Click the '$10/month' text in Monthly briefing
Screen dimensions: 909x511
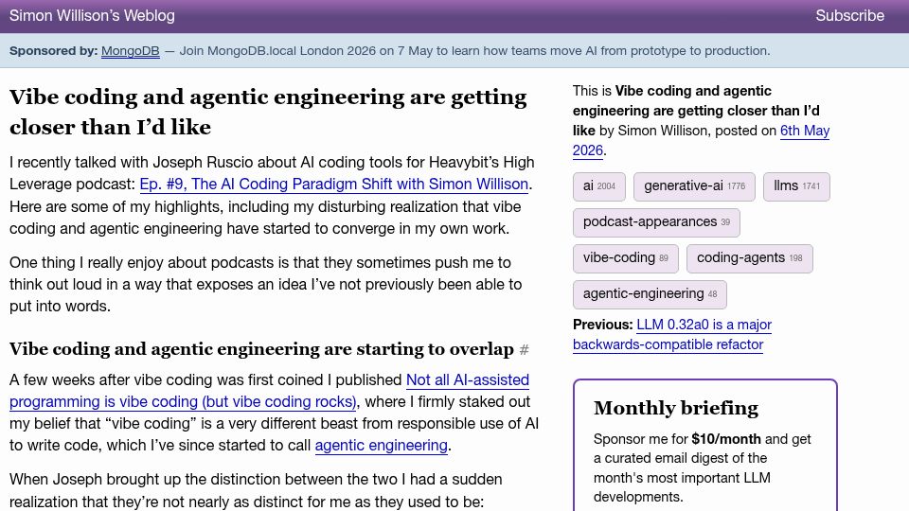[x=726, y=439]
